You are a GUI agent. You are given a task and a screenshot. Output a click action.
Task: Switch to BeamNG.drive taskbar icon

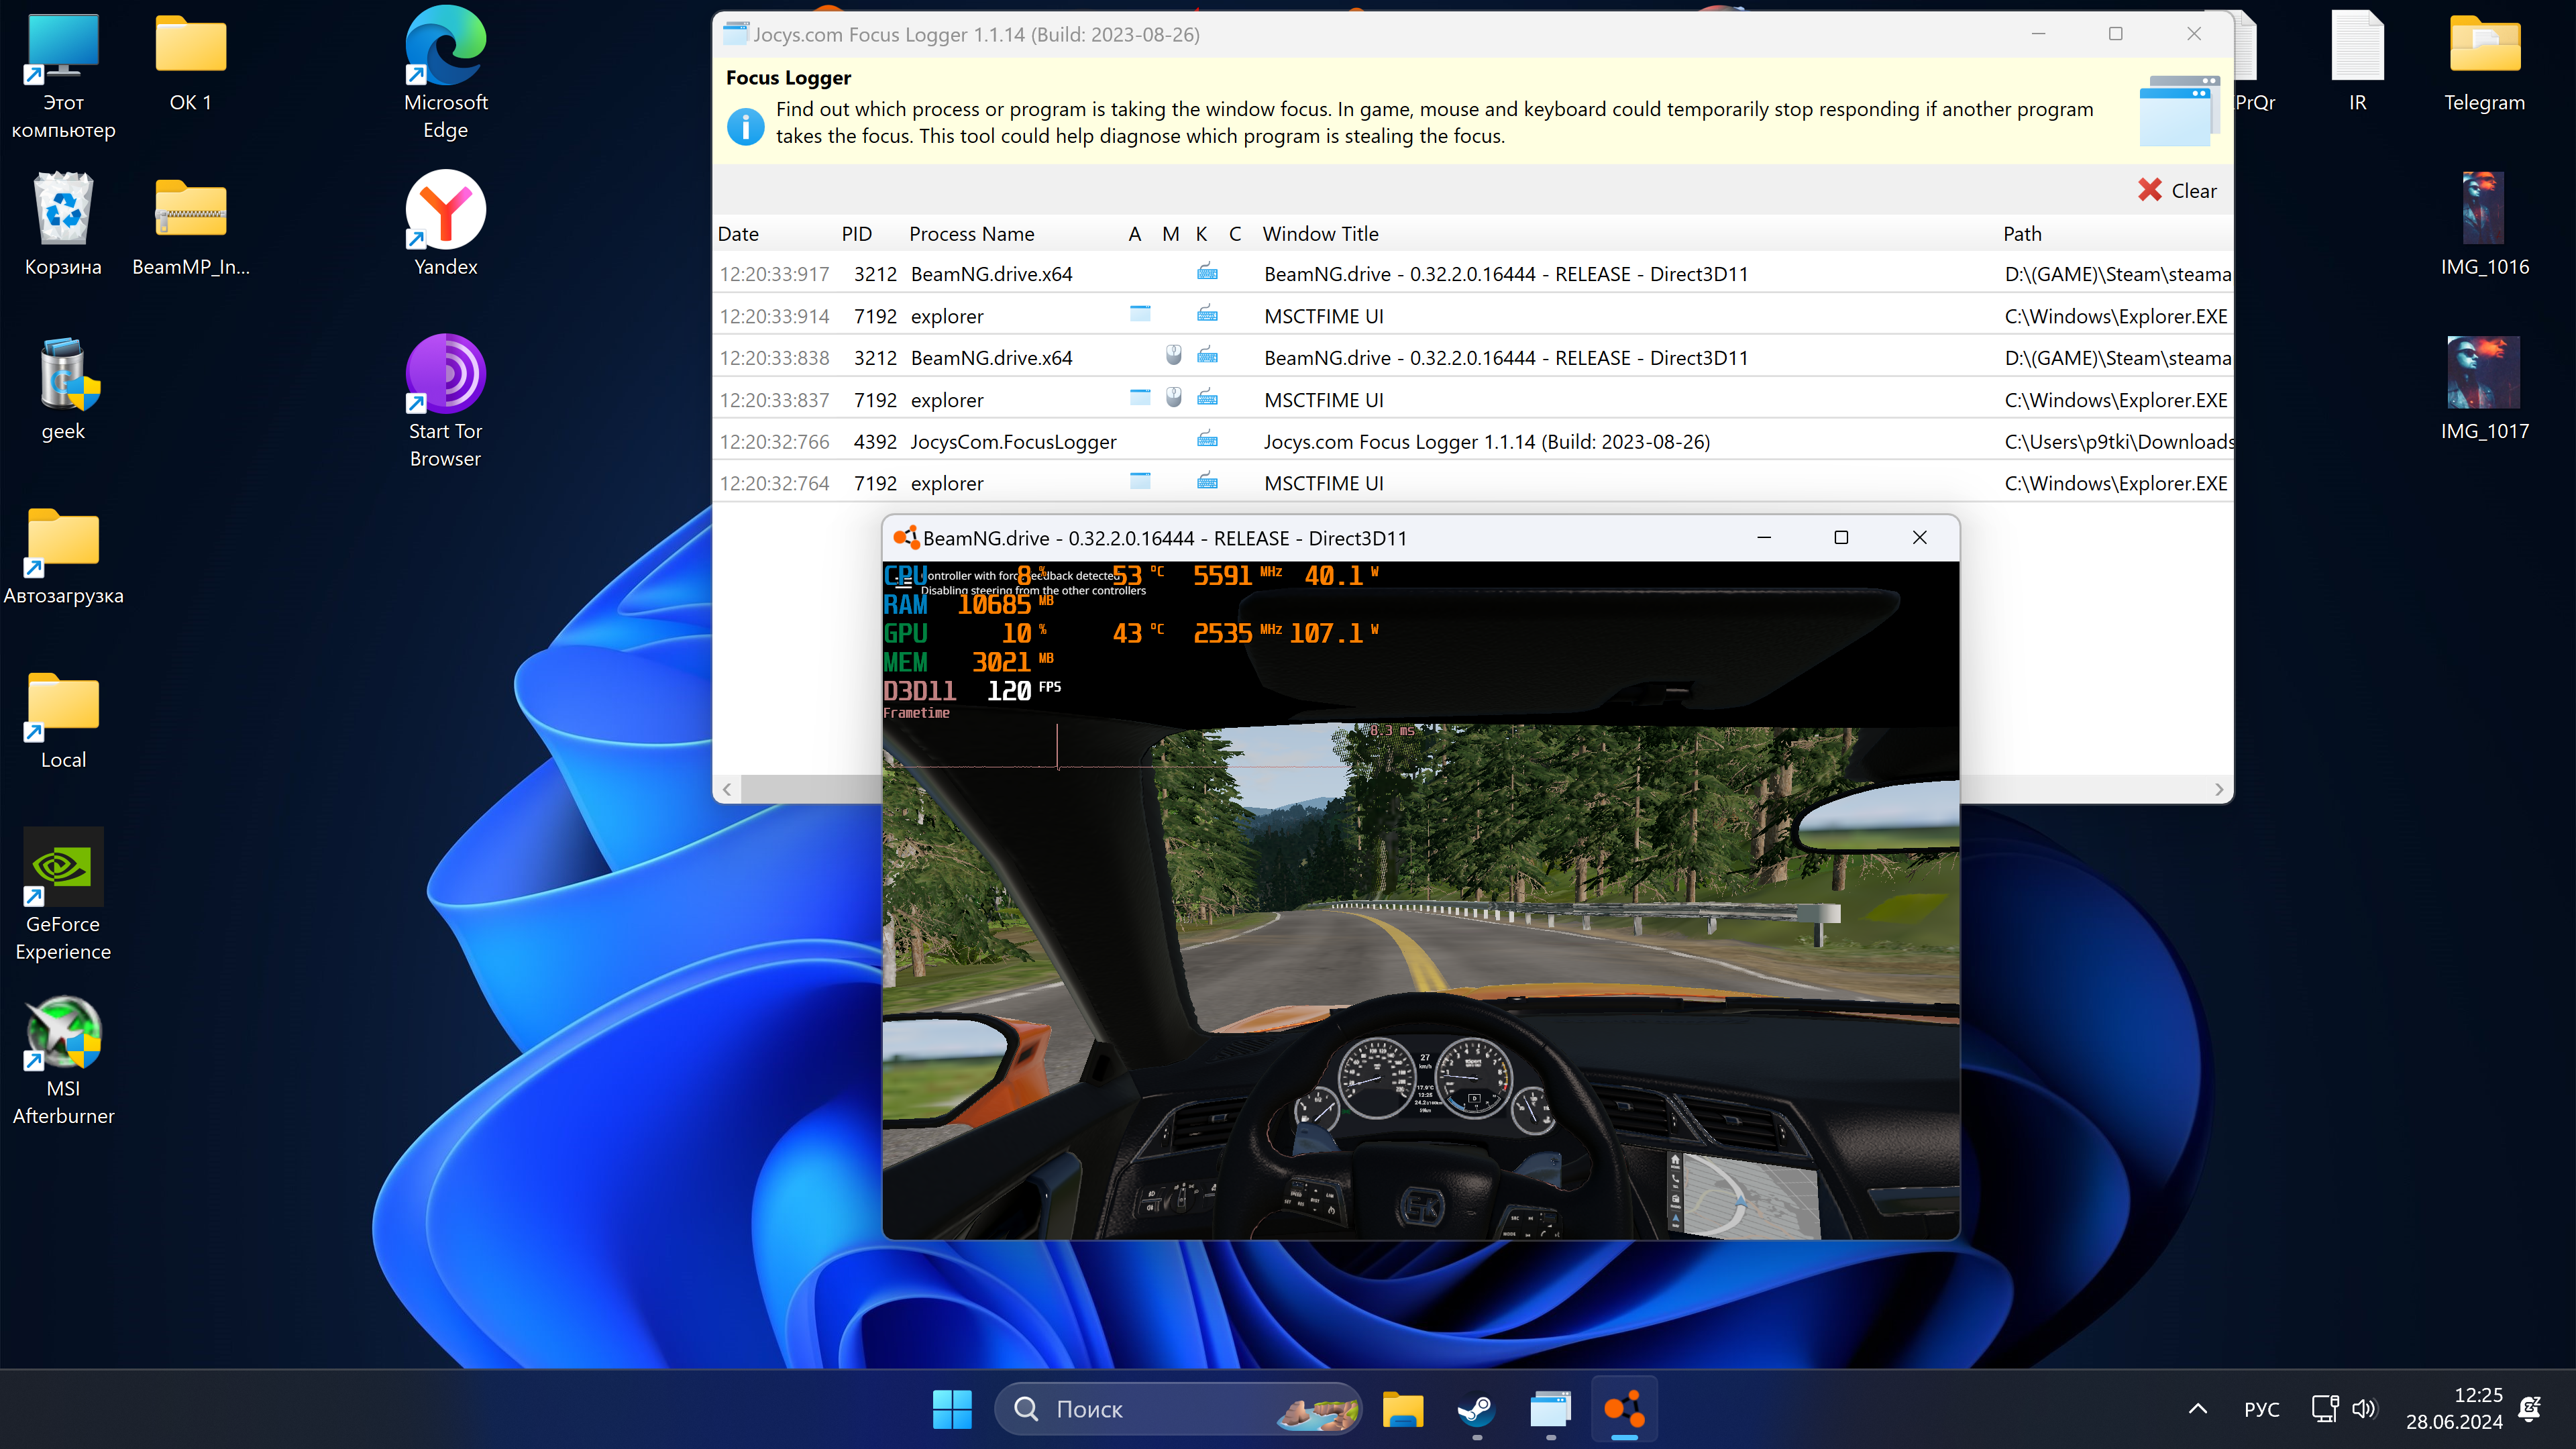point(1624,1409)
